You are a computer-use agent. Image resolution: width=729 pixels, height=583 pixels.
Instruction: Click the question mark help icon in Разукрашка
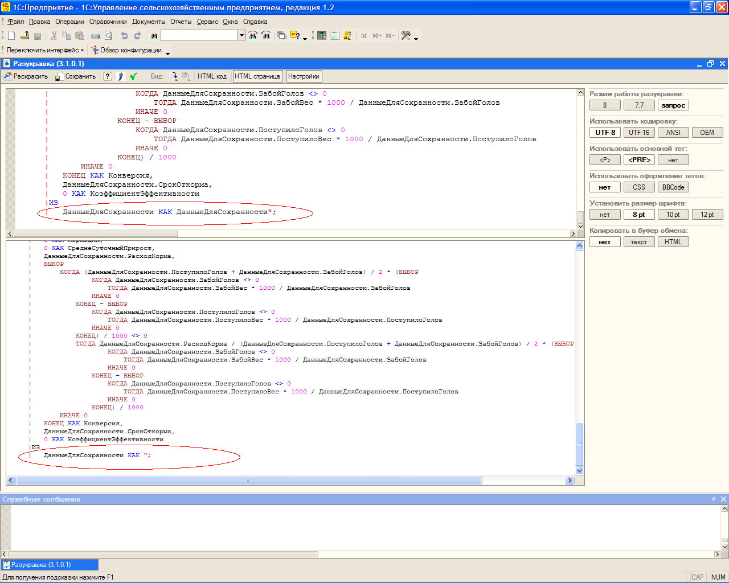coord(108,76)
